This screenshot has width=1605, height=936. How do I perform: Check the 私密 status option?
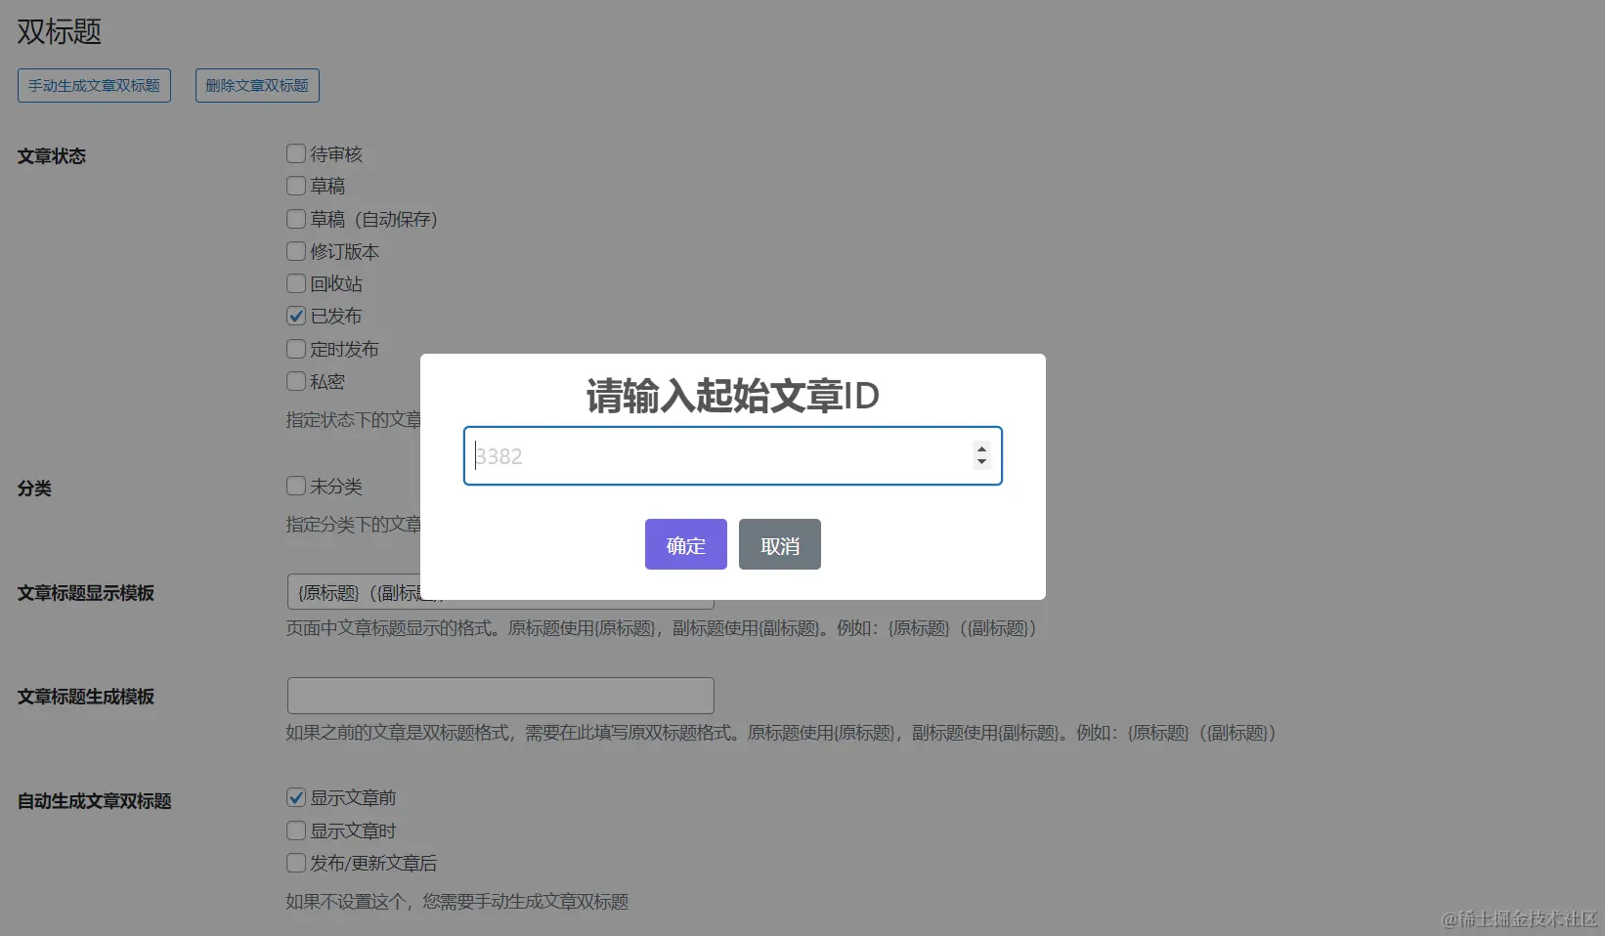(x=295, y=381)
